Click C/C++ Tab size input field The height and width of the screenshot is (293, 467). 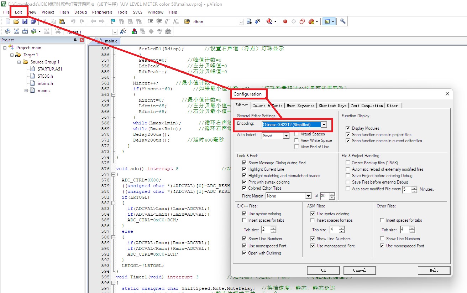266,230
